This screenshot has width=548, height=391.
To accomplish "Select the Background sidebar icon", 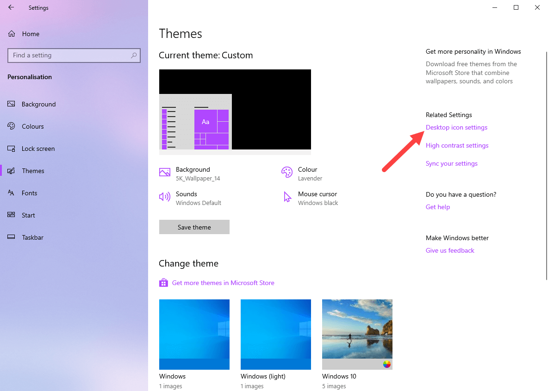I will pos(11,104).
